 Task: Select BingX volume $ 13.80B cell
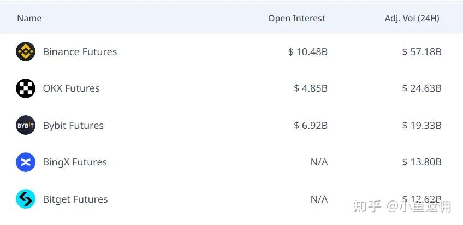pos(422,162)
